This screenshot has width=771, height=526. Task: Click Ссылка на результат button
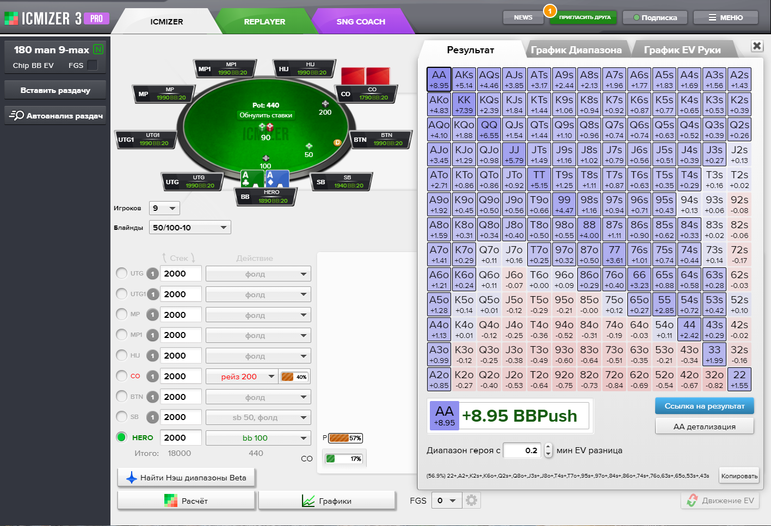coord(705,406)
